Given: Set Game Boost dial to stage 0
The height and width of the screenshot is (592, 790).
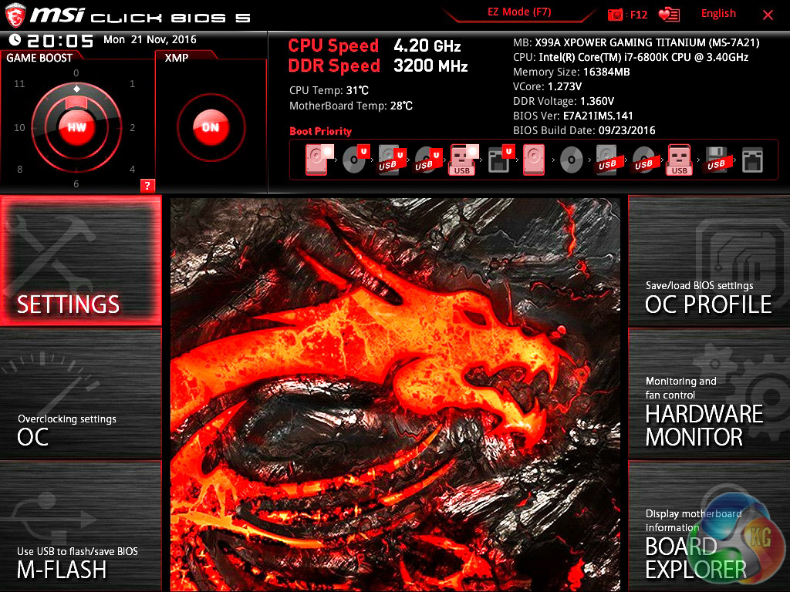Looking at the screenshot, I should pyautogui.click(x=76, y=73).
